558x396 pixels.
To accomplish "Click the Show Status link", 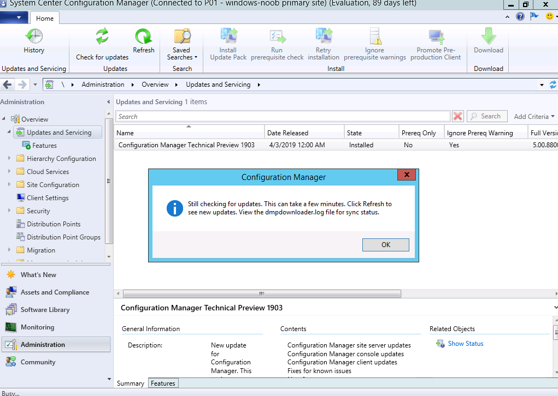I will (x=465, y=344).
